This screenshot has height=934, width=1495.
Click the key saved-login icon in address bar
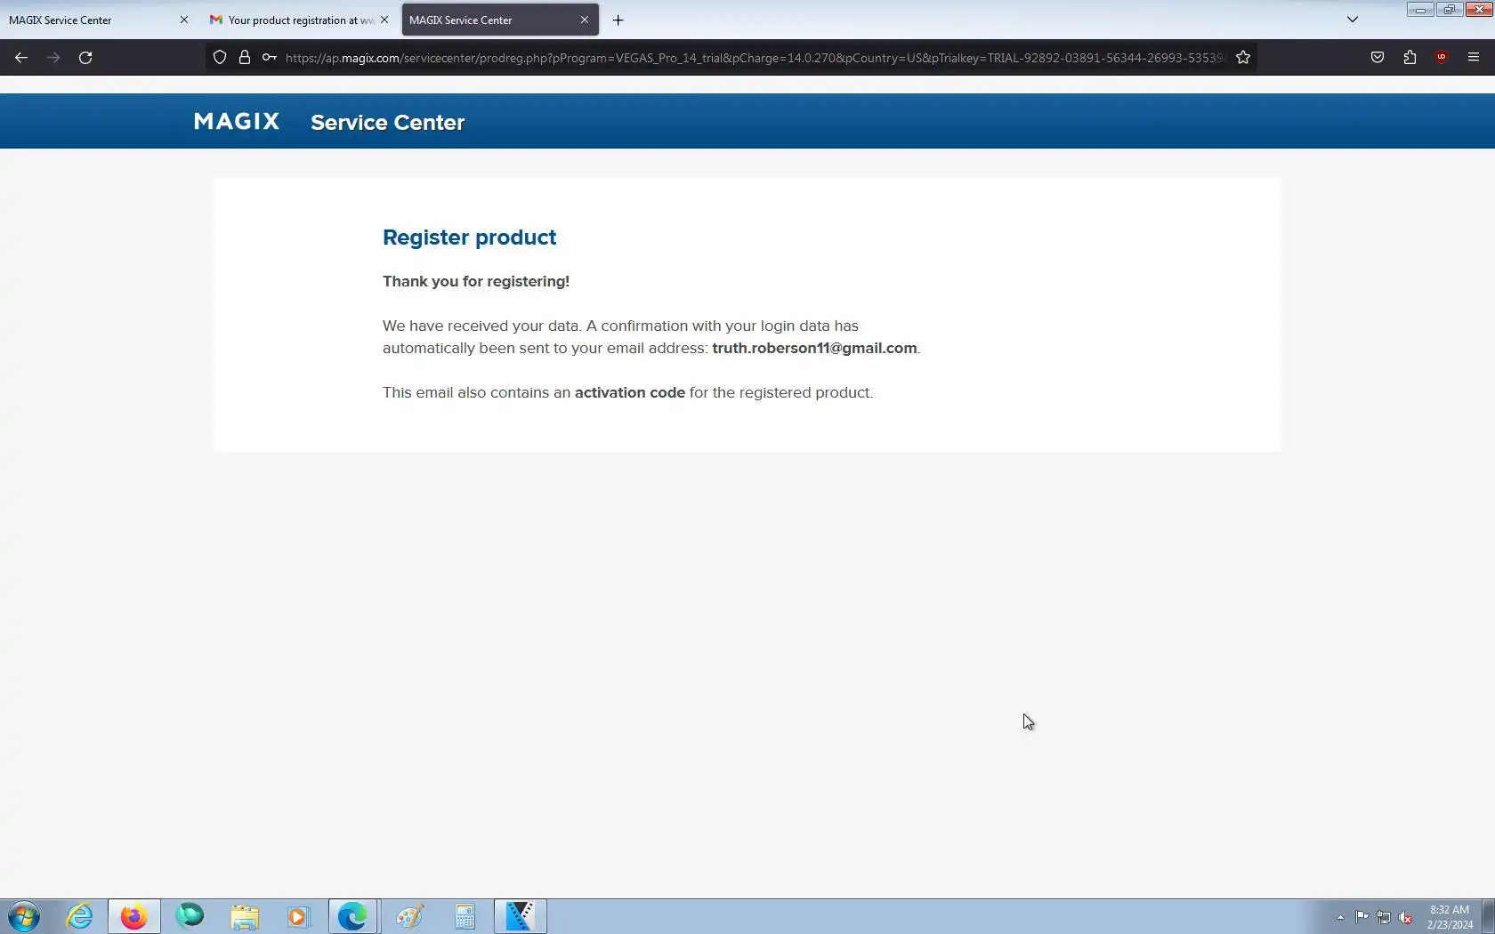pos(269,57)
